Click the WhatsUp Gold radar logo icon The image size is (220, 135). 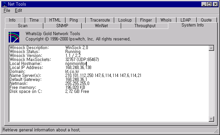[14, 37]
